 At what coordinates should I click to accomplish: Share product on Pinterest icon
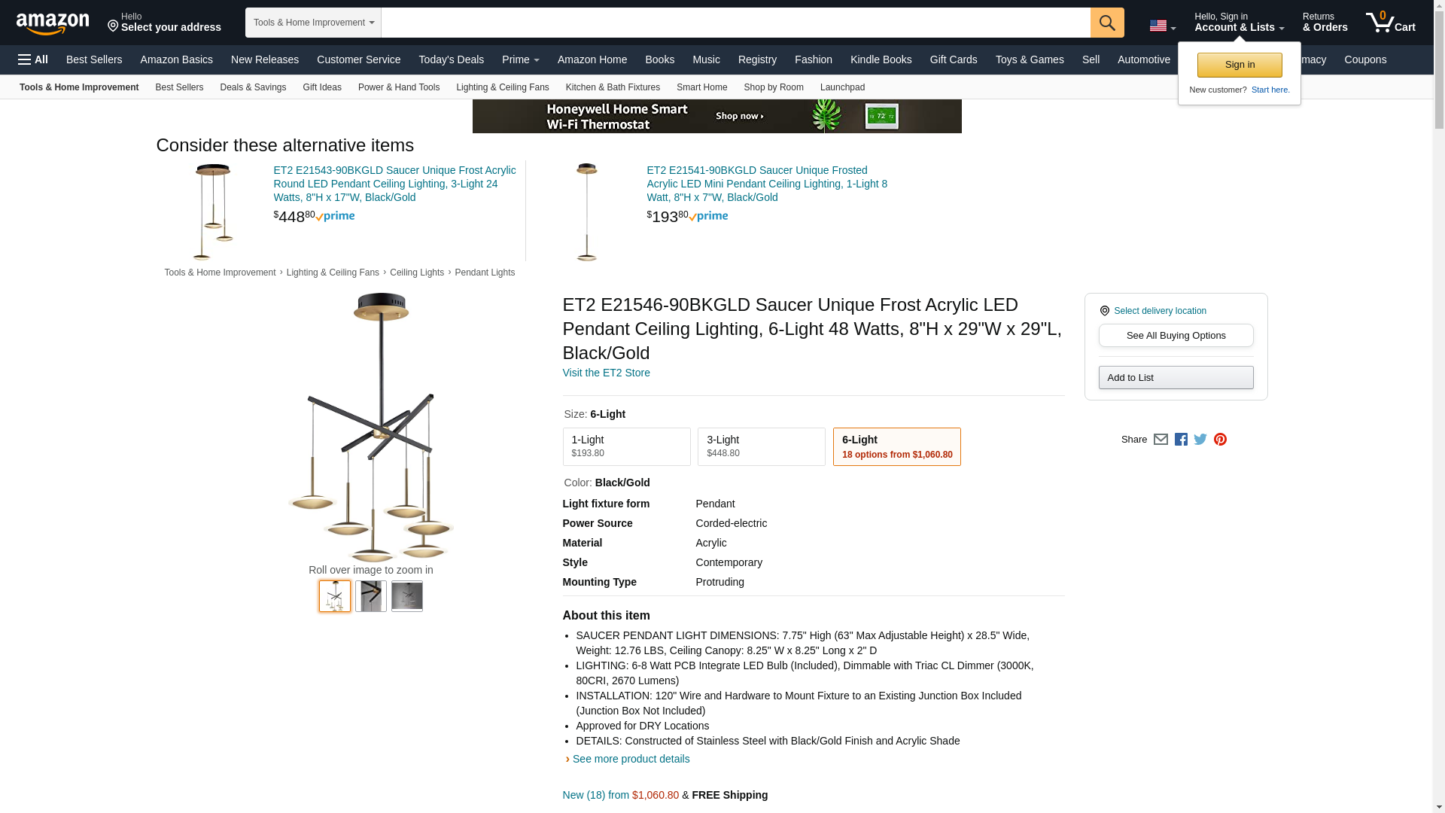coord(1220,440)
